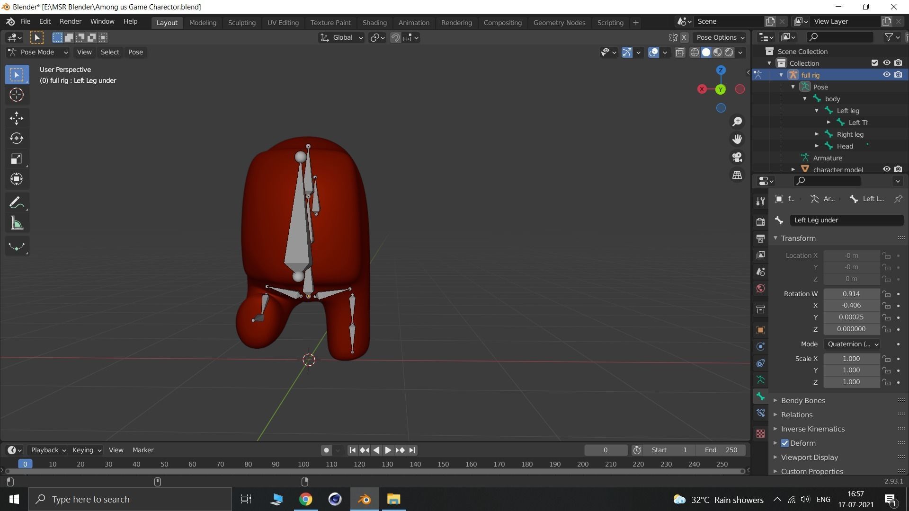Open the Object properties tab
Screen dimensions: 909x511
tap(760, 330)
